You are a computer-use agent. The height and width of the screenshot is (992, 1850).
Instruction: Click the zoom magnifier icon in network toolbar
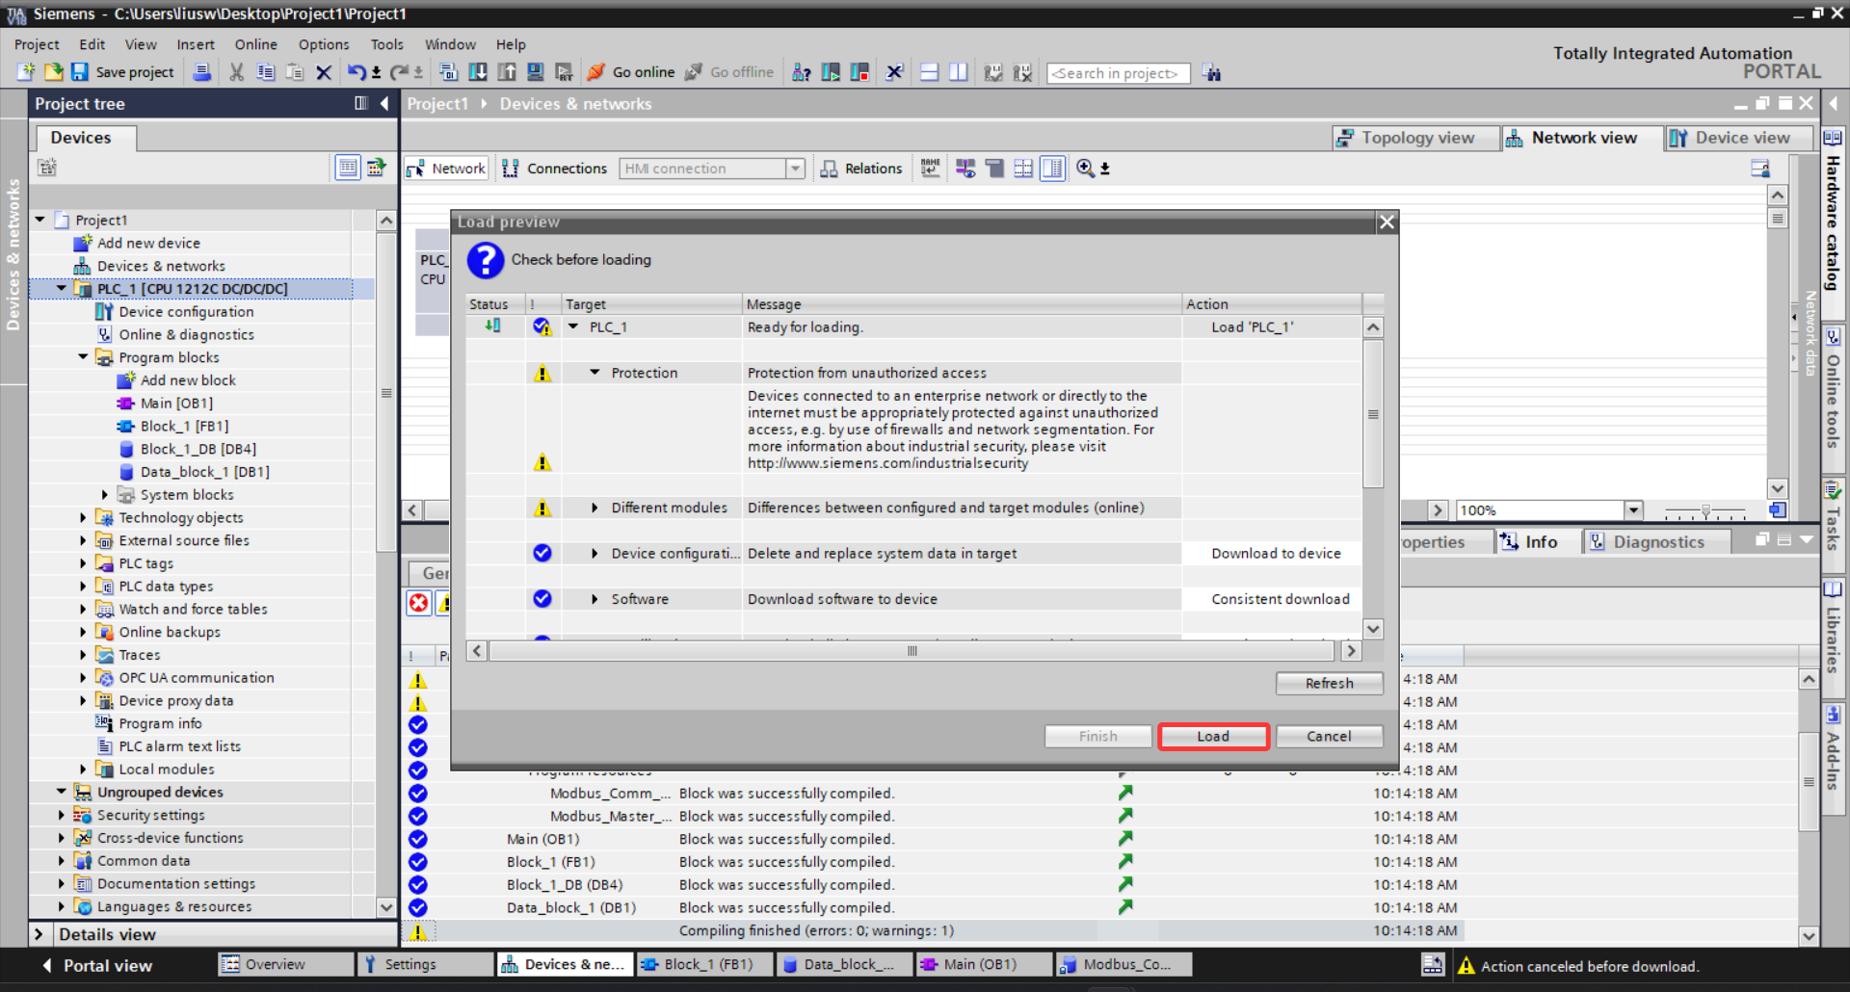pos(1085,169)
